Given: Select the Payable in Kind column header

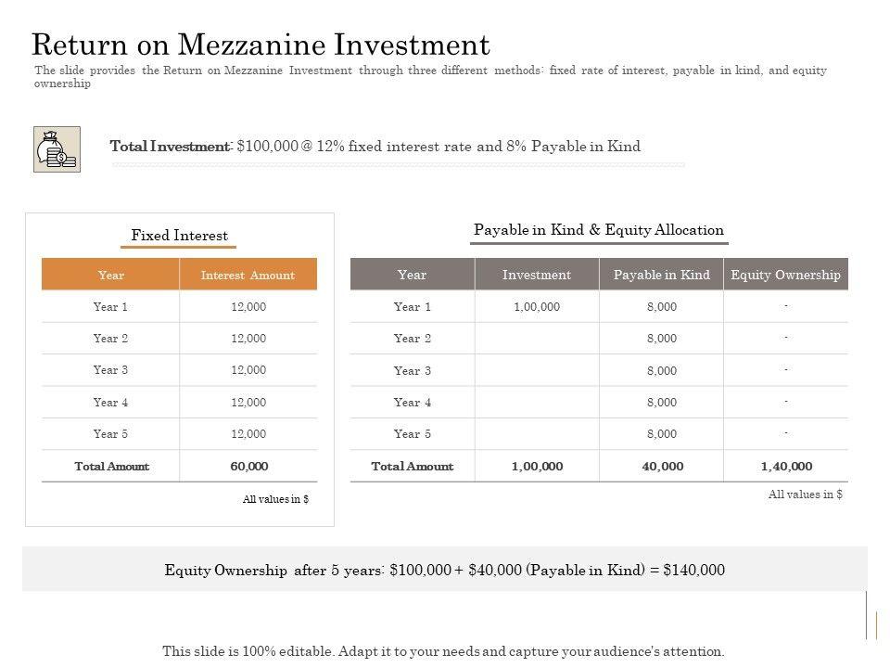Looking at the screenshot, I should click(661, 275).
